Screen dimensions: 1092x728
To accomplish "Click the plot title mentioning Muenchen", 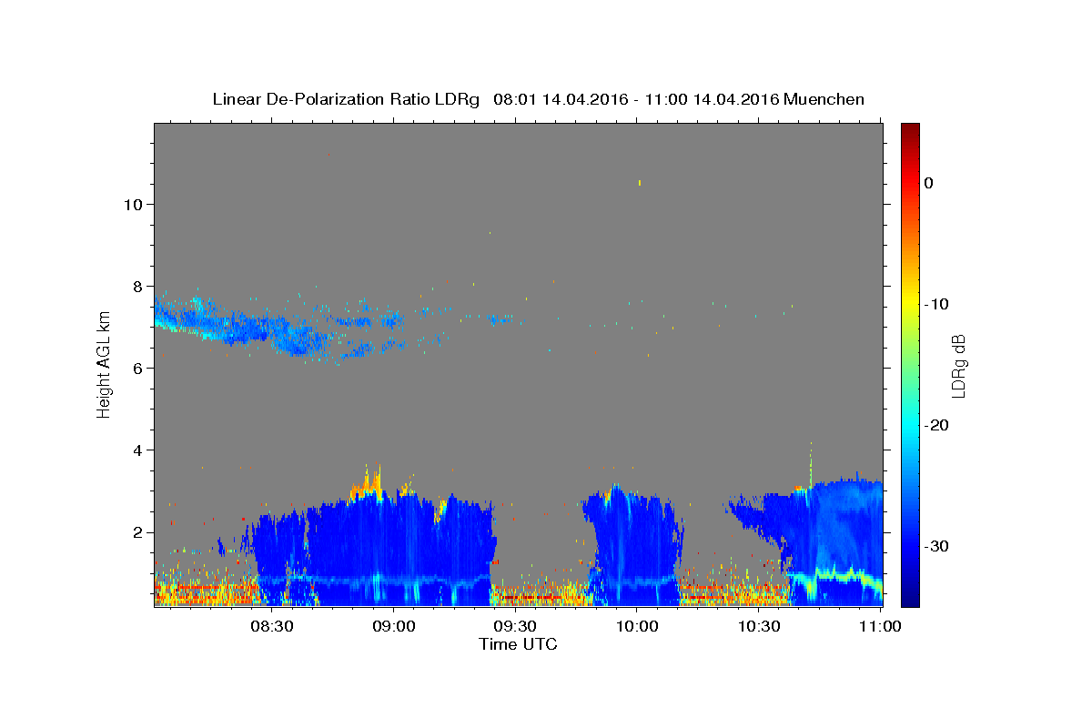I will click(538, 99).
